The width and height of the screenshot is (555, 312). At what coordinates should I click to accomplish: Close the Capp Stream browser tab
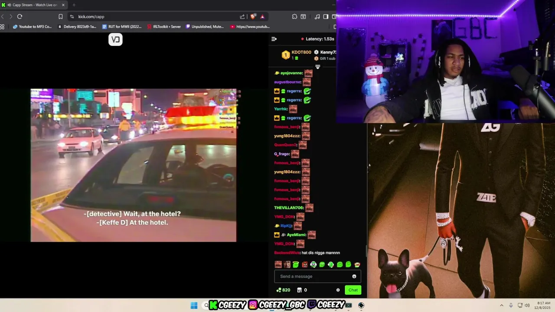pos(63,5)
